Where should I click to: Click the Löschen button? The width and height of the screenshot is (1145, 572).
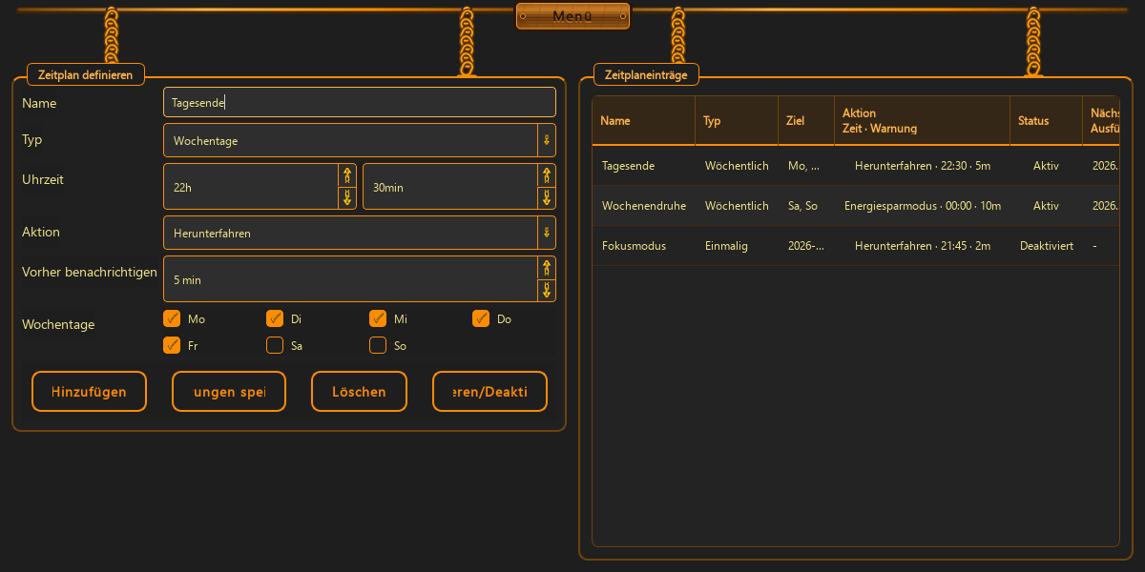(359, 392)
